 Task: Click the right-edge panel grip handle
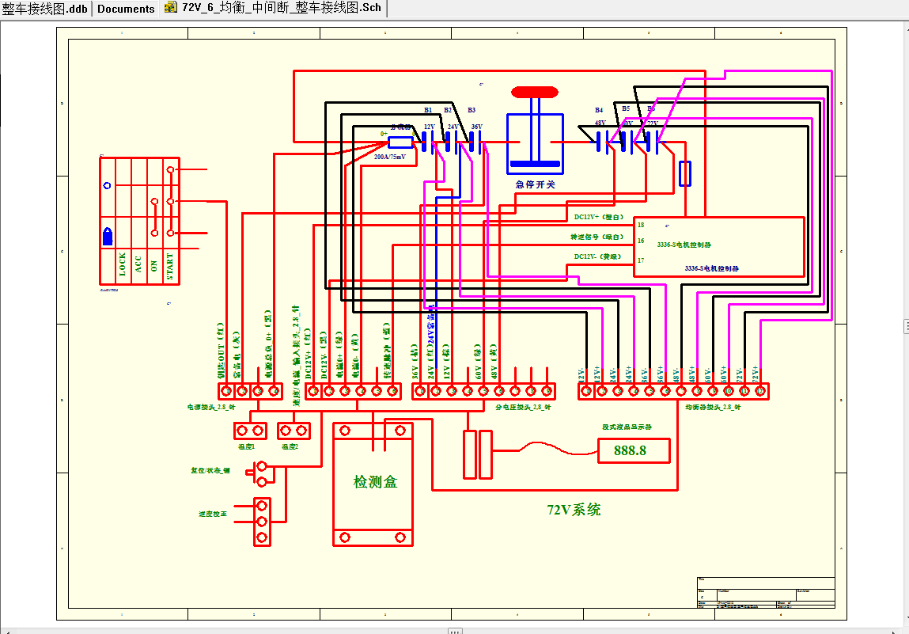coord(906,326)
